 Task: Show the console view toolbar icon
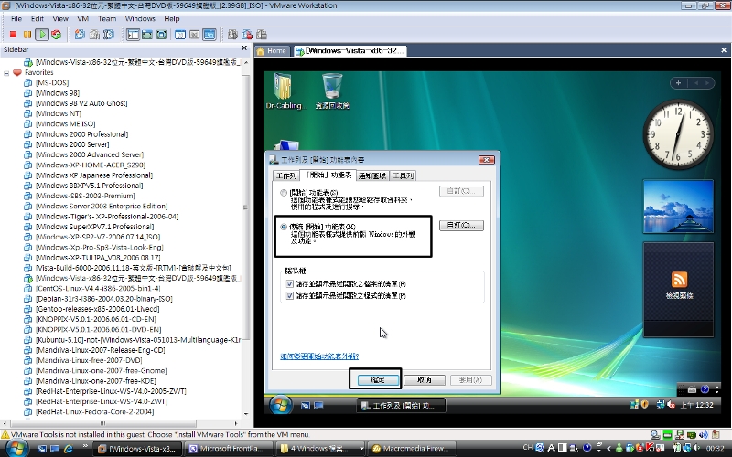[210, 35]
